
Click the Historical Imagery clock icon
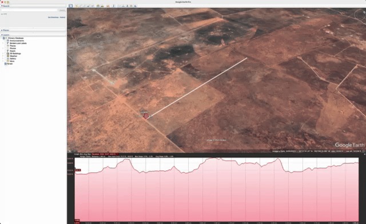pos(98,6)
